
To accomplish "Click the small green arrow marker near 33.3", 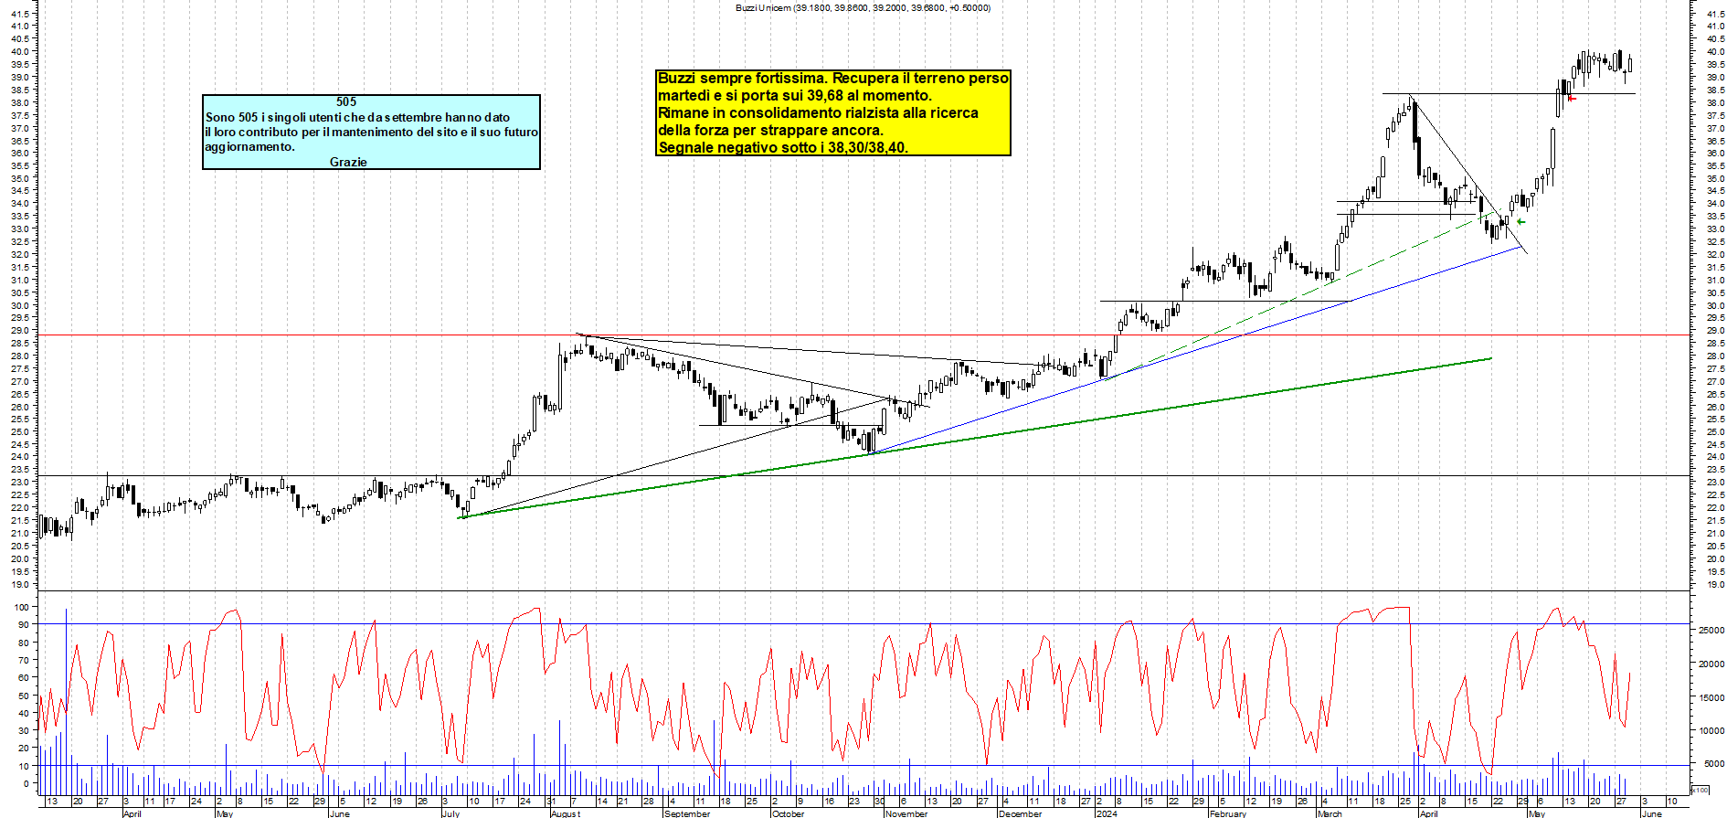I will point(1521,221).
